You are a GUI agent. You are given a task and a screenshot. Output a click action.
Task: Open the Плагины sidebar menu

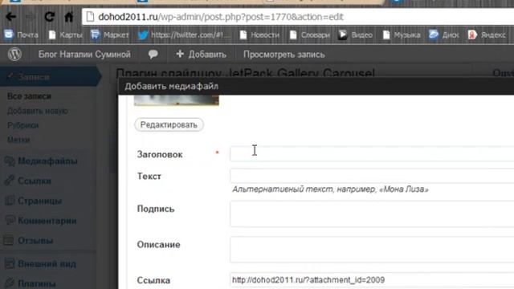point(31,283)
